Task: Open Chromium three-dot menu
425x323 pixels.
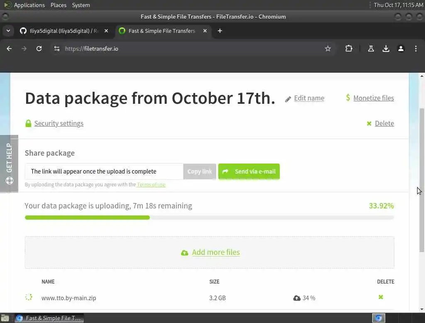Action: pos(416,49)
